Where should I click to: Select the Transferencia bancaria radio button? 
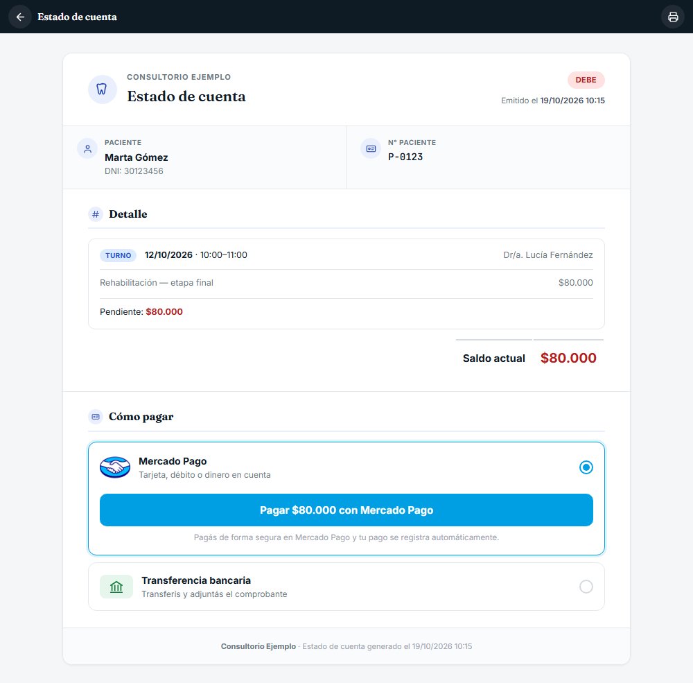click(586, 587)
